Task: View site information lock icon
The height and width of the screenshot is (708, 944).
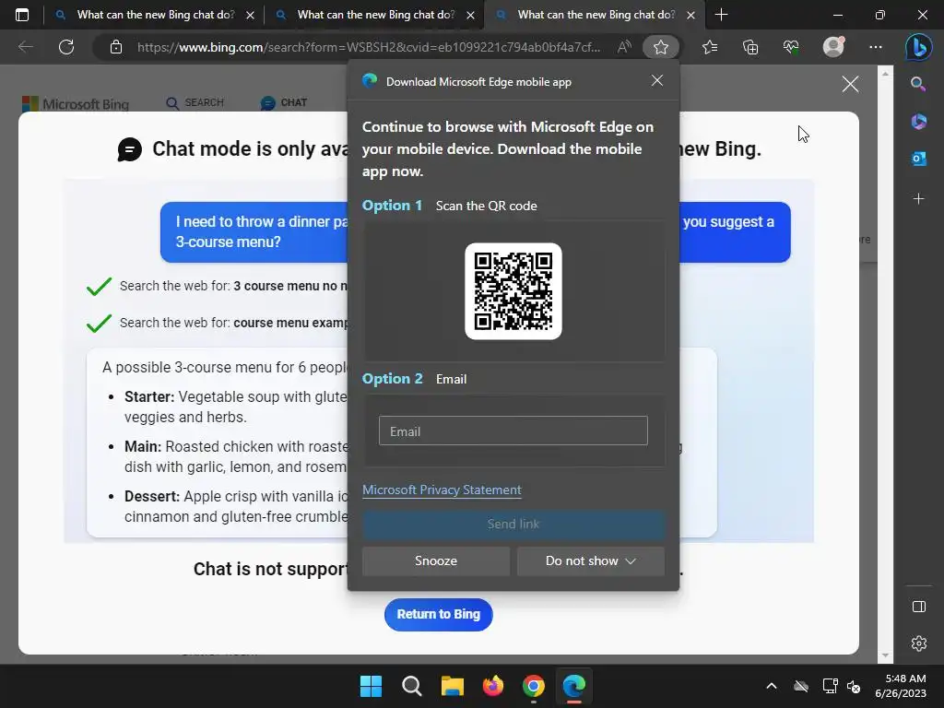Action: click(x=116, y=47)
